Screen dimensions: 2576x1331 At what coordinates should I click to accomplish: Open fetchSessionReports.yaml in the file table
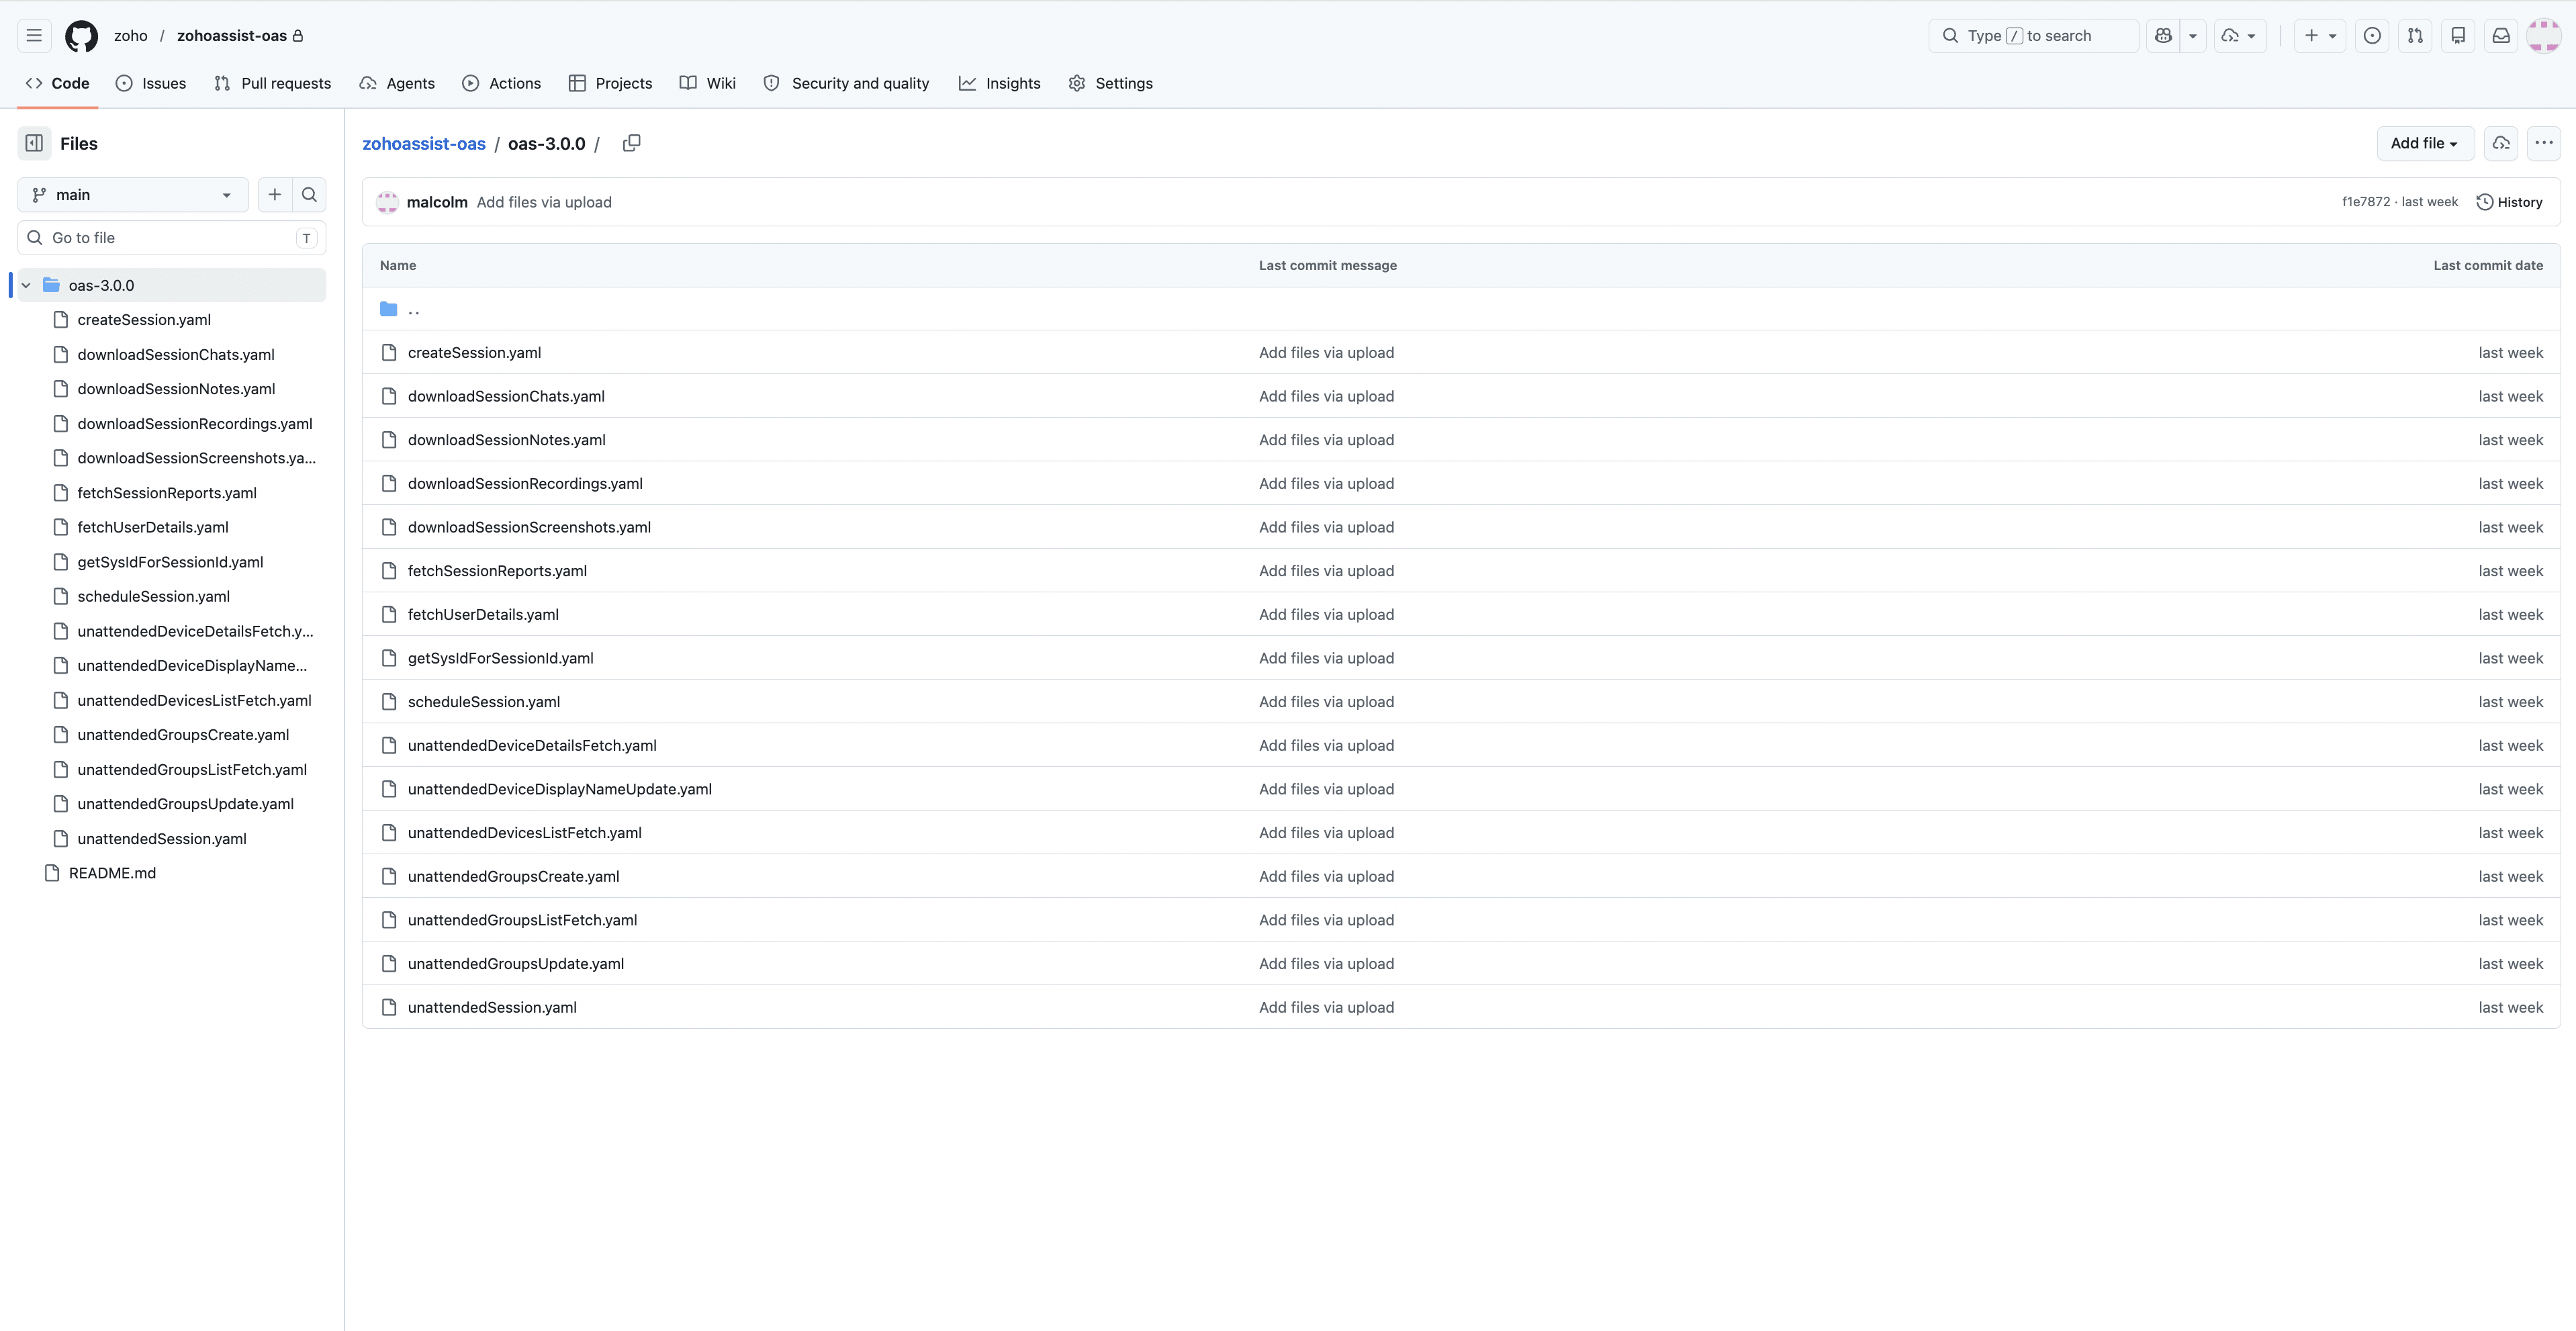497,571
